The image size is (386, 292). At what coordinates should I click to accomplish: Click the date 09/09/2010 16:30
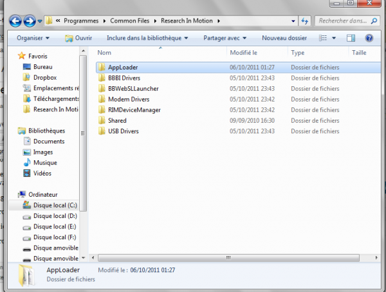point(252,121)
